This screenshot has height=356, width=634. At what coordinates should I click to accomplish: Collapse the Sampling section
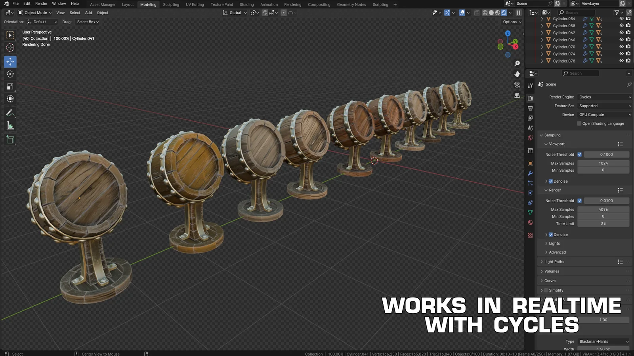pyautogui.click(x=550, y=135)
